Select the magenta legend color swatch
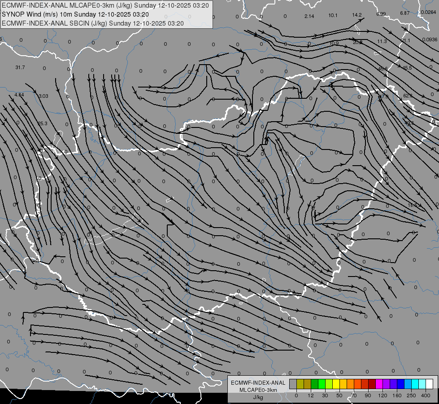The width and height of the screenshot is (439, 404). (x=379, y=384)
